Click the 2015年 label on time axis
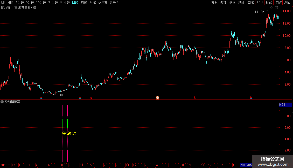The image size is (293, 168). click(x=5, y=165)
